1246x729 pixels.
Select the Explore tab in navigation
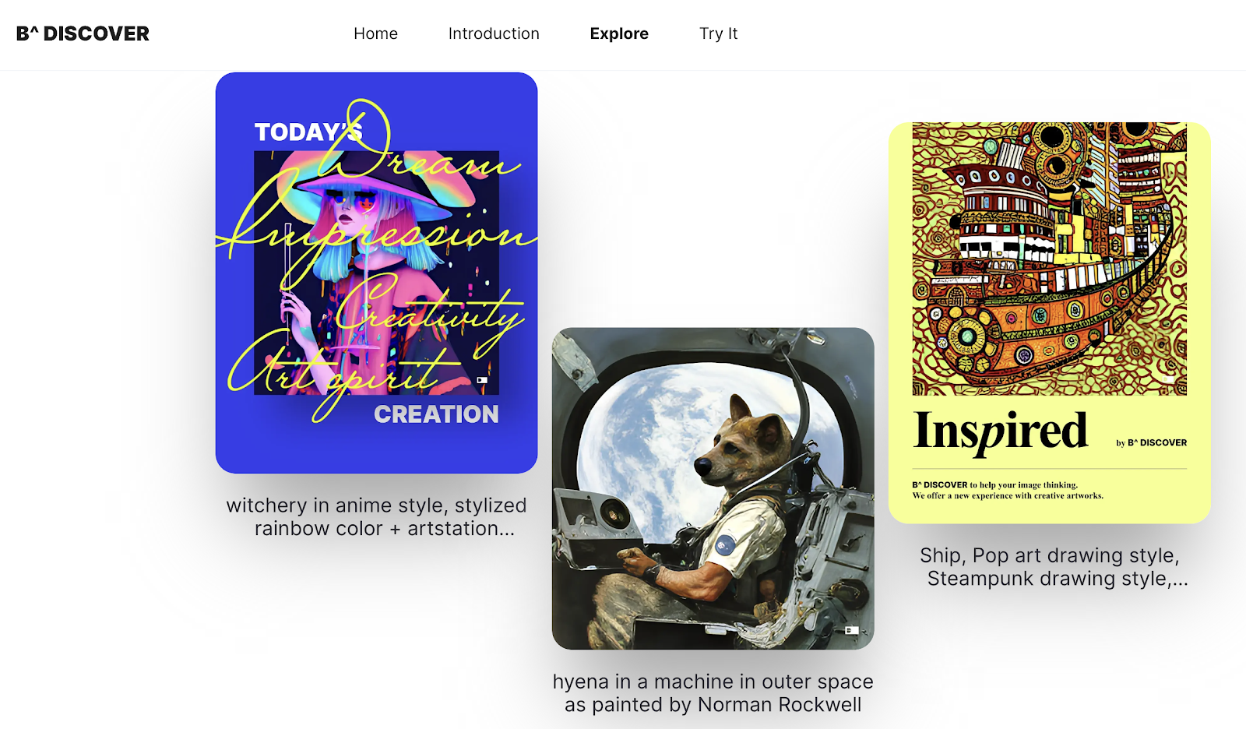619,33
